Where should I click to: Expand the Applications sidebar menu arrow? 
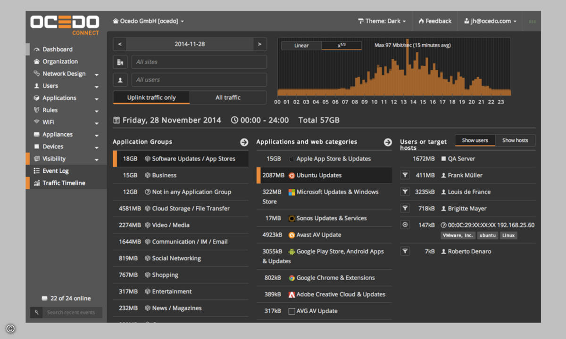pyautogui.click(x=96, y=99)
